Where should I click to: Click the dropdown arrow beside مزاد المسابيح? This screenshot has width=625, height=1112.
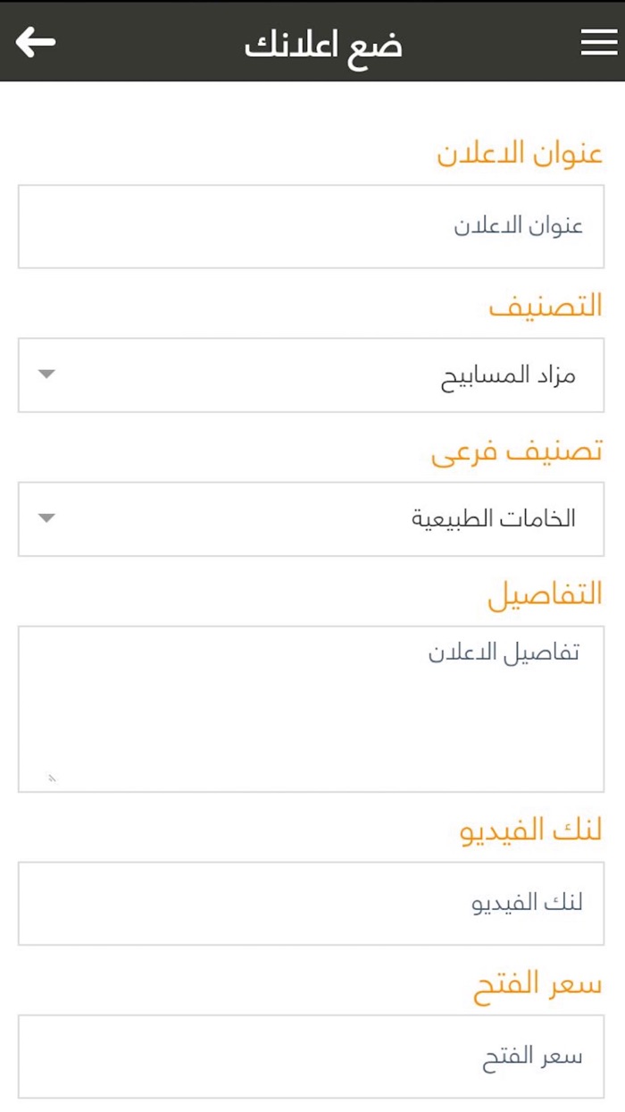(45, 375)
